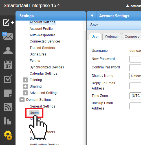Click the compose new item icon

pos(8,22)
